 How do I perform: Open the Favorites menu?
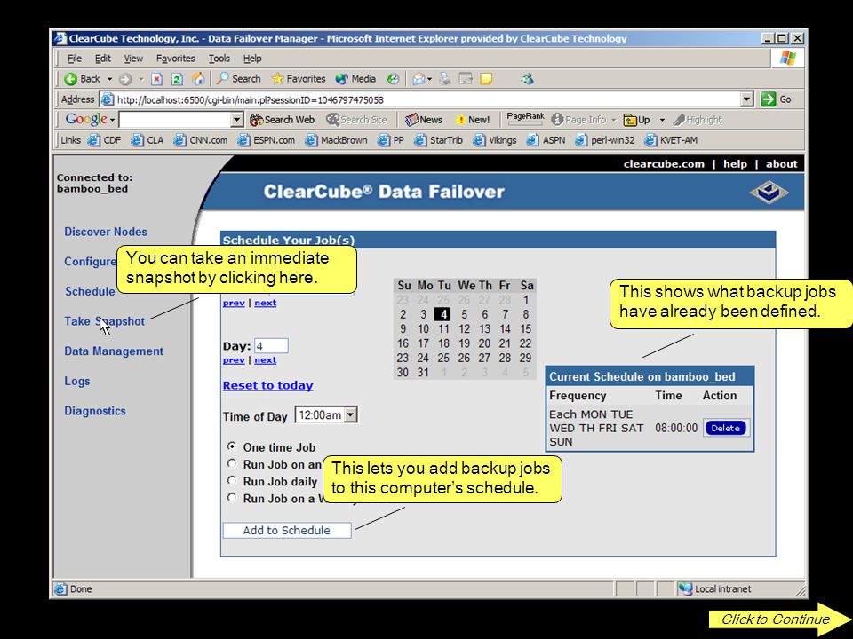pos(175,59)
